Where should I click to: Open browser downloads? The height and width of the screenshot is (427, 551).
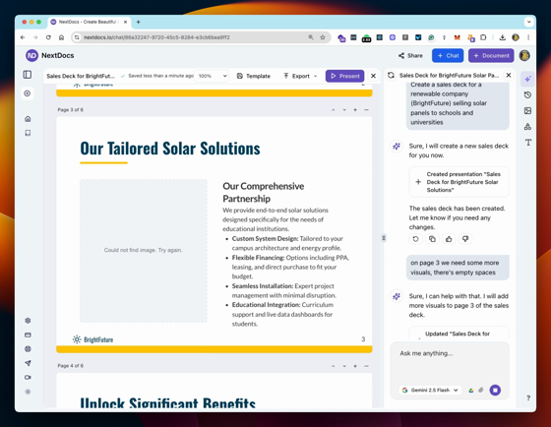click(502, 37)
